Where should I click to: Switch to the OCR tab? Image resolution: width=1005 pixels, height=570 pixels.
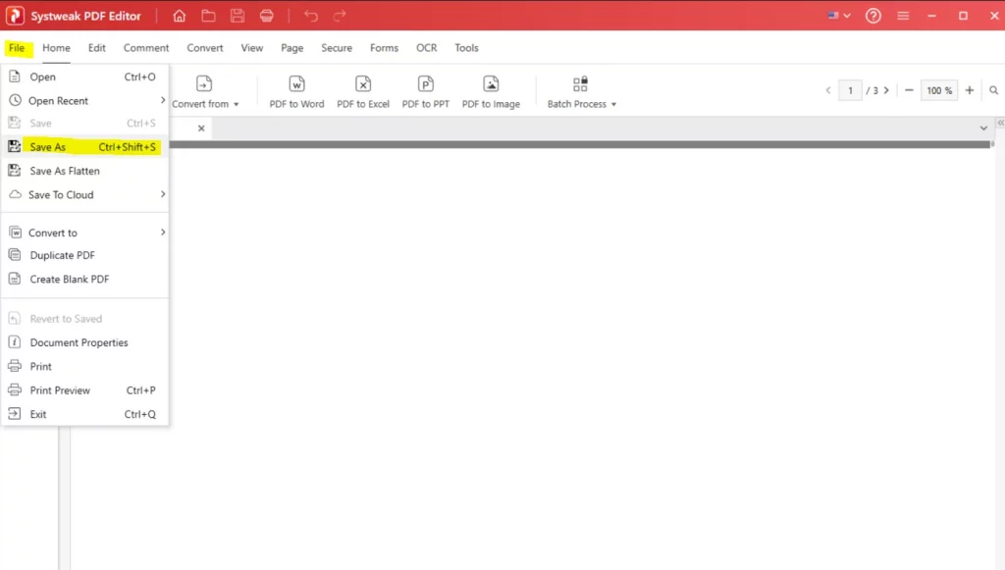426,48
